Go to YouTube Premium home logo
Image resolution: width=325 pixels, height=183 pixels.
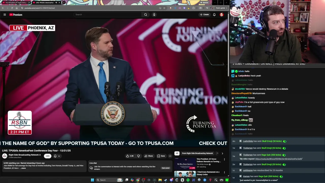[x=16, y=15]
